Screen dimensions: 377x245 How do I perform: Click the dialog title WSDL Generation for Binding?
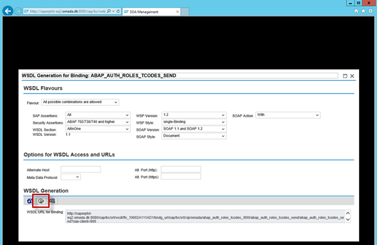[99, 76]
